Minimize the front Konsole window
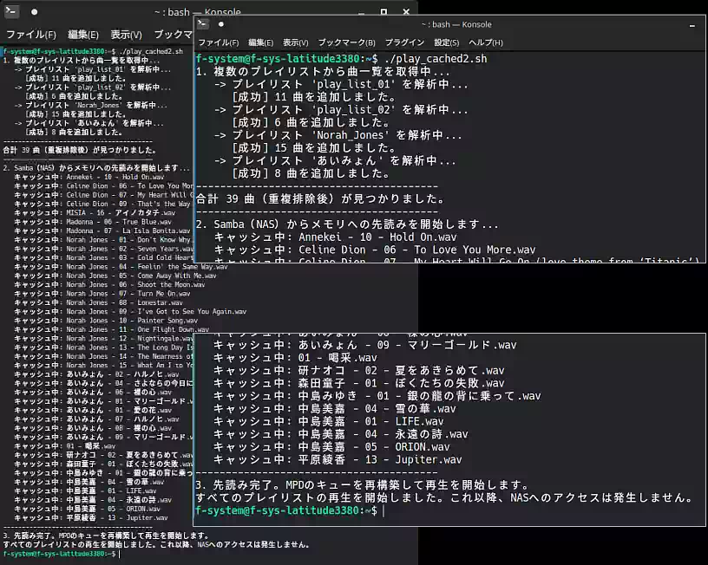The image size is (708, 565). tap(692, 26)
